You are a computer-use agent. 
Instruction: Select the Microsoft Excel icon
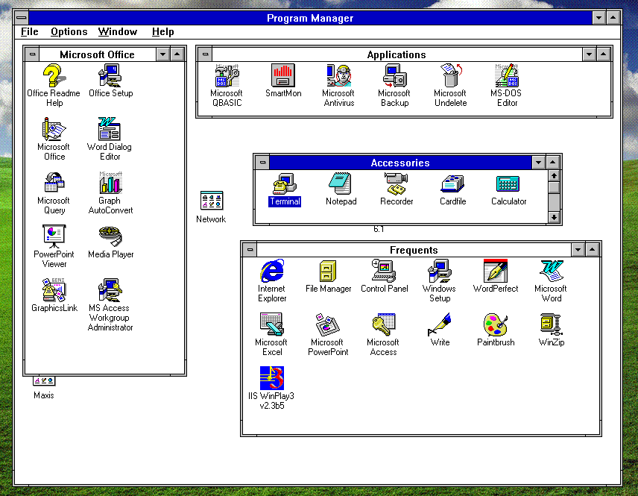click(x=272, y=325)
